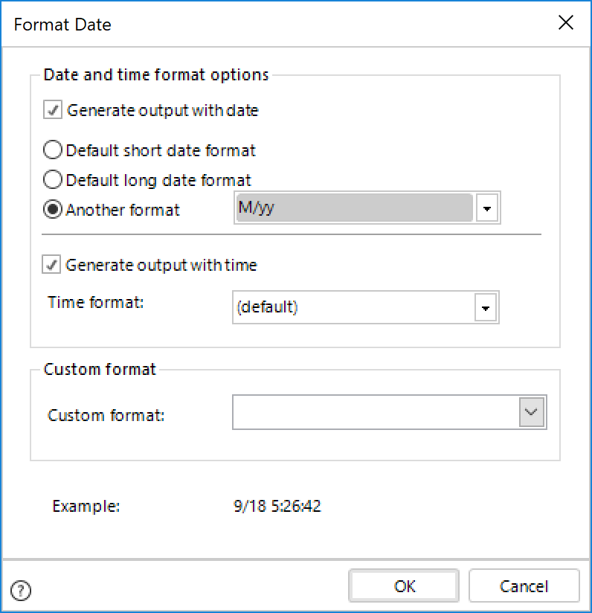Confirm with the OK button
This screenshot has width=592, height=613.
404,586
